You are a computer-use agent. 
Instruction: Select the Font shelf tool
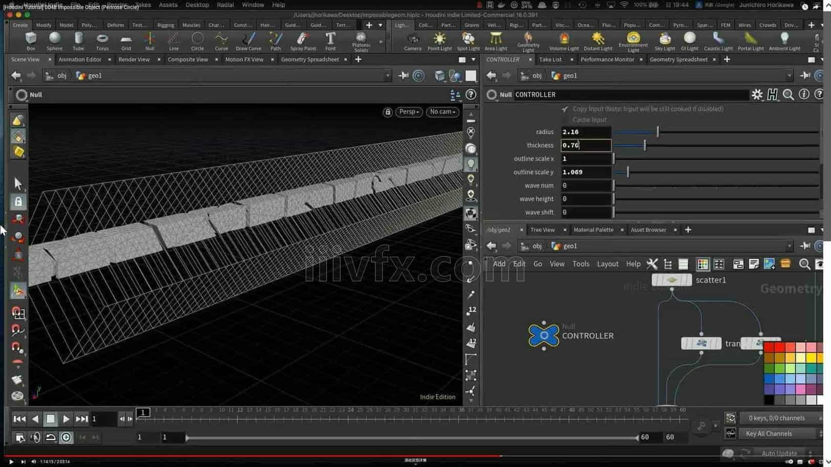330,41
